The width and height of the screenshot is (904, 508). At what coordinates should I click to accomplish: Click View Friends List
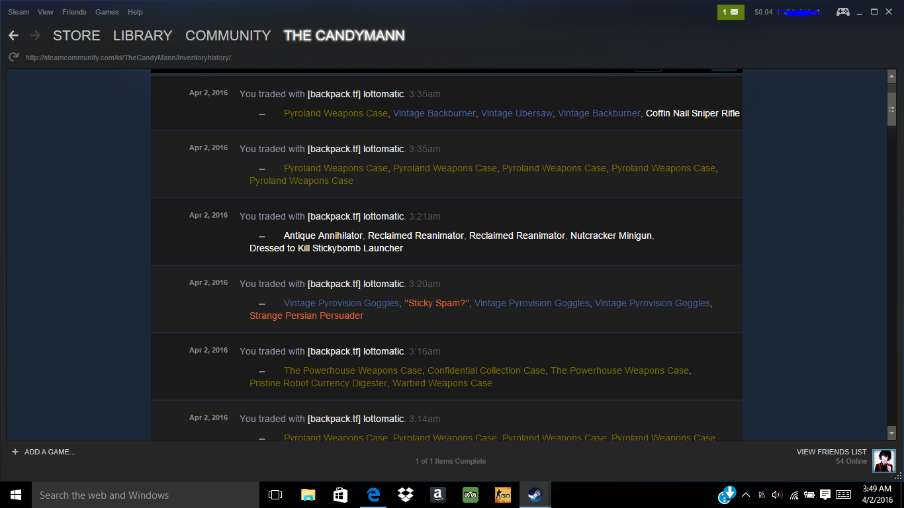(831, 452)
